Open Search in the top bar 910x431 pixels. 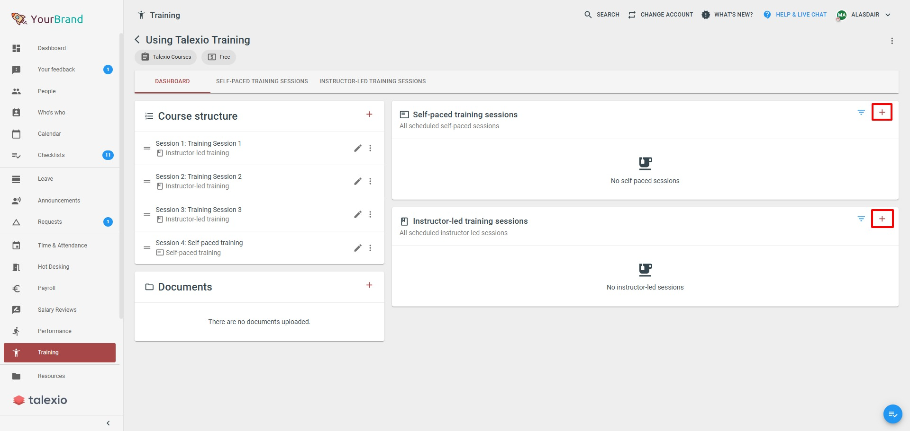pos(602,15)
